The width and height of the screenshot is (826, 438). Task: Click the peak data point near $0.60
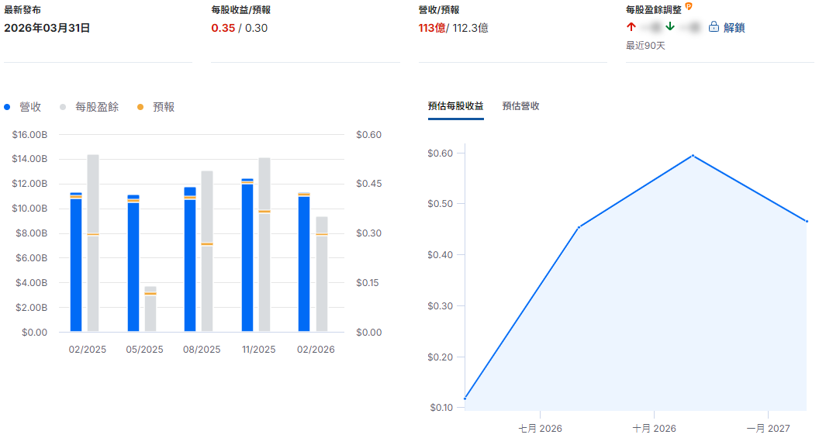click(693, 155)
